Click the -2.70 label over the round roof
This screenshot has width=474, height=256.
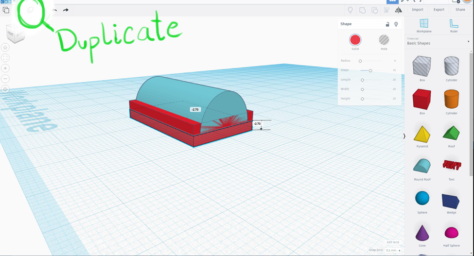pos(195,110)
